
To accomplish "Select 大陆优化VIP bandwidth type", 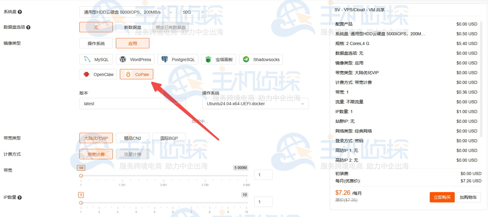I will pyautogui.click(x=96, y=138).
